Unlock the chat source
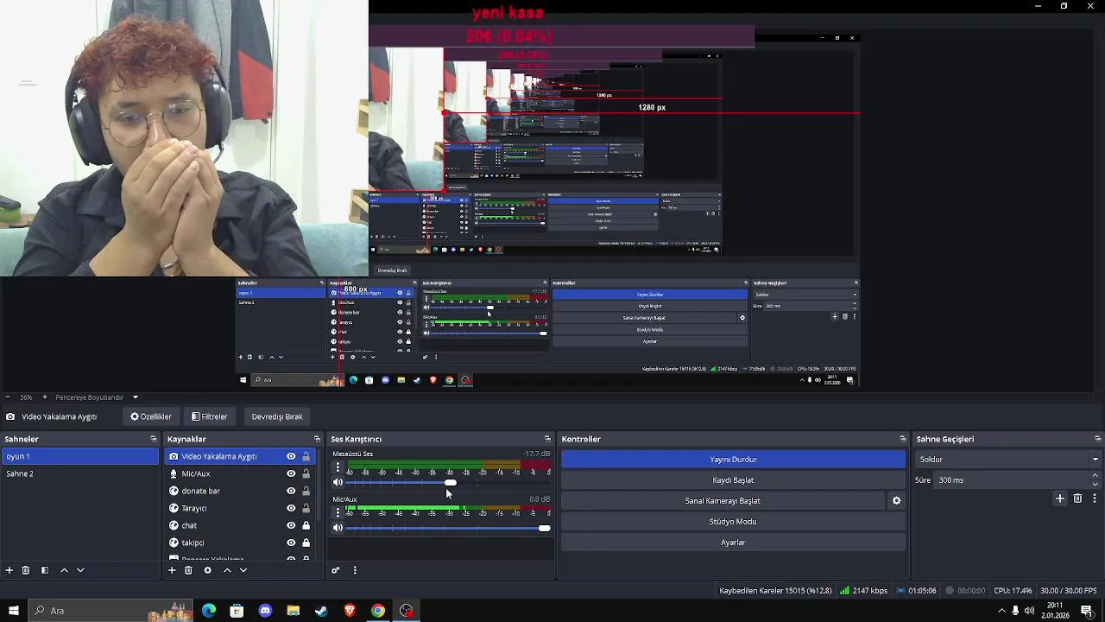Image resolution: width=1105 pixels, height=622 pixels. (x=306, y=525)
